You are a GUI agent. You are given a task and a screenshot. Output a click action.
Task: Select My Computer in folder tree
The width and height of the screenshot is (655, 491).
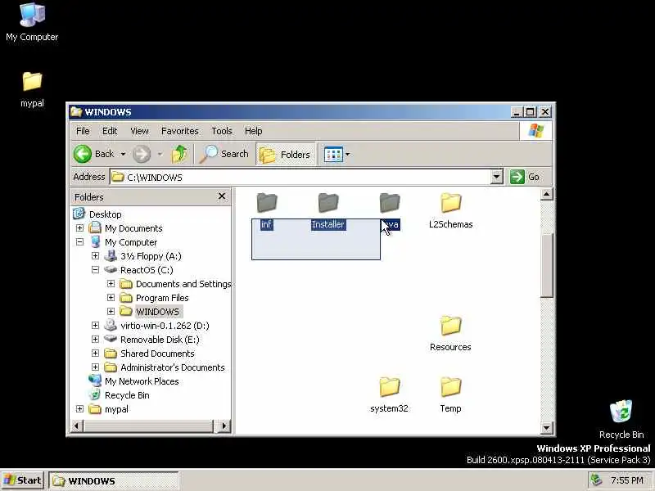coord(131,242)
